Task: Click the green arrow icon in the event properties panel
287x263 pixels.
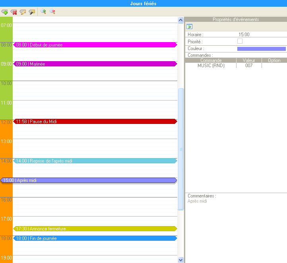Action: 189,27
